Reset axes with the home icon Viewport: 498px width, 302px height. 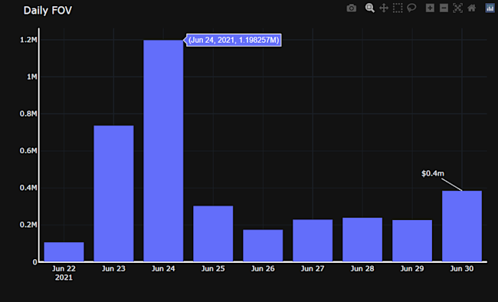coord(472,8)
